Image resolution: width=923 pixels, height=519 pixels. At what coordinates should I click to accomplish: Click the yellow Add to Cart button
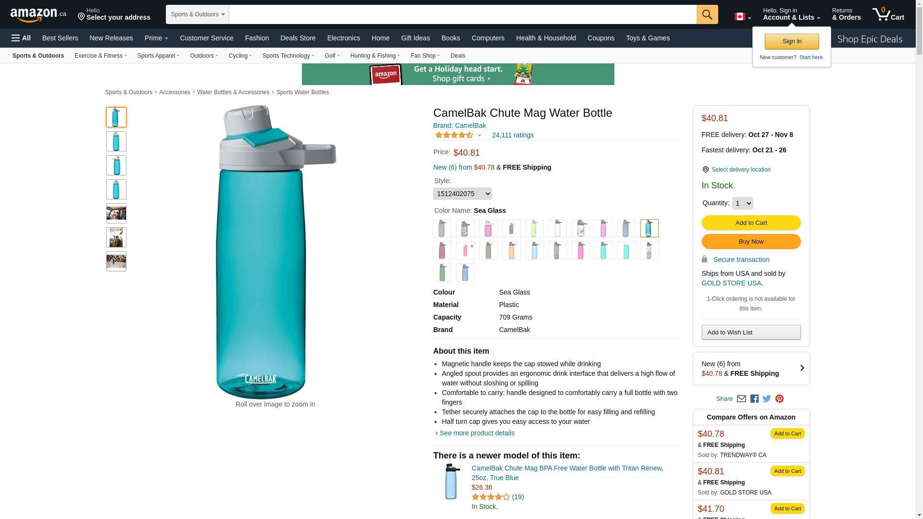click(751, 223)
